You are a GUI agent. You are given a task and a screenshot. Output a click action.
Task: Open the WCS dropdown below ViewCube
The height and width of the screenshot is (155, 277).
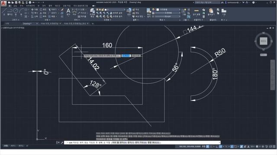coord(264,55)
